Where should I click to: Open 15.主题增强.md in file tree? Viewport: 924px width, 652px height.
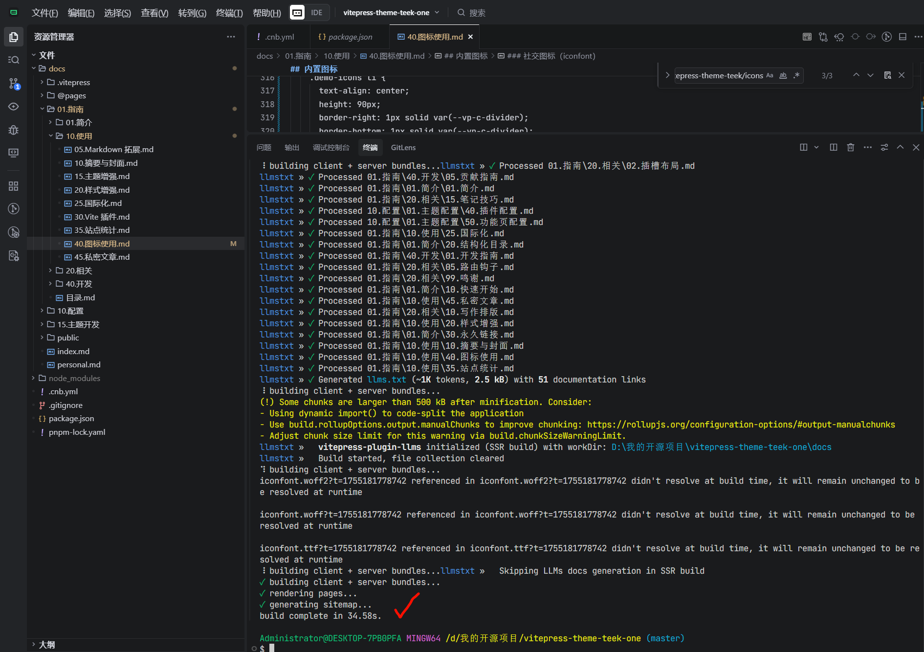pos(102,176)
